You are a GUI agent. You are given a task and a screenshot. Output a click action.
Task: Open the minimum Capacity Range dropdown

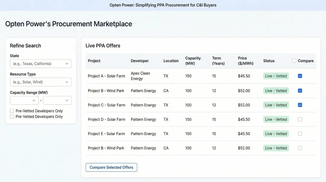coord(24,100)
